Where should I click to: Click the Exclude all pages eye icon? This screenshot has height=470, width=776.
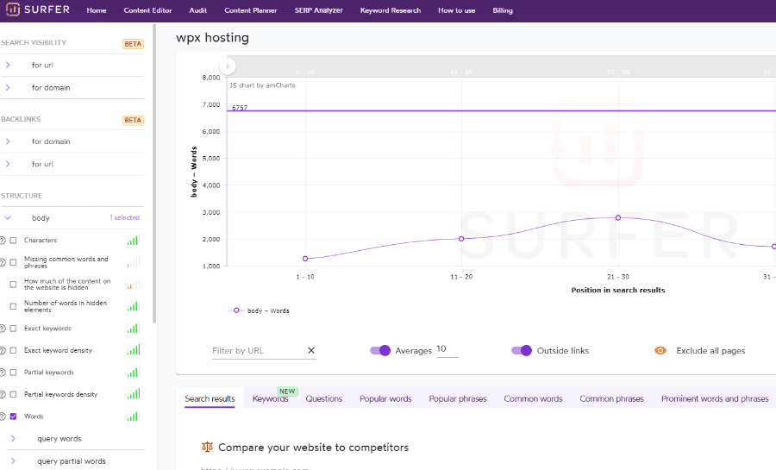tap(660, 350)
